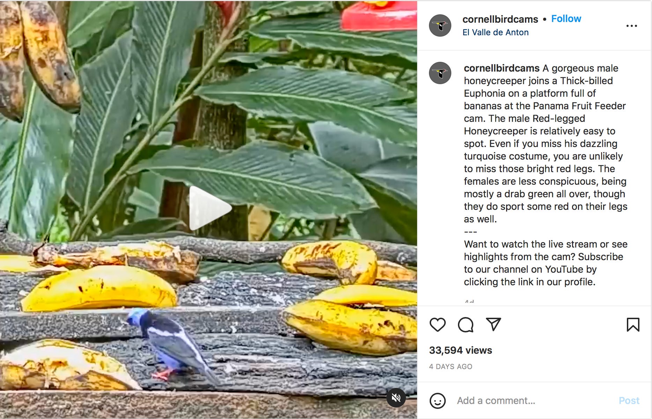Image resolution: width=652 pixels, height=419 pixels.
Task: Like the post with the heart icon
Action: click(437, 325)
